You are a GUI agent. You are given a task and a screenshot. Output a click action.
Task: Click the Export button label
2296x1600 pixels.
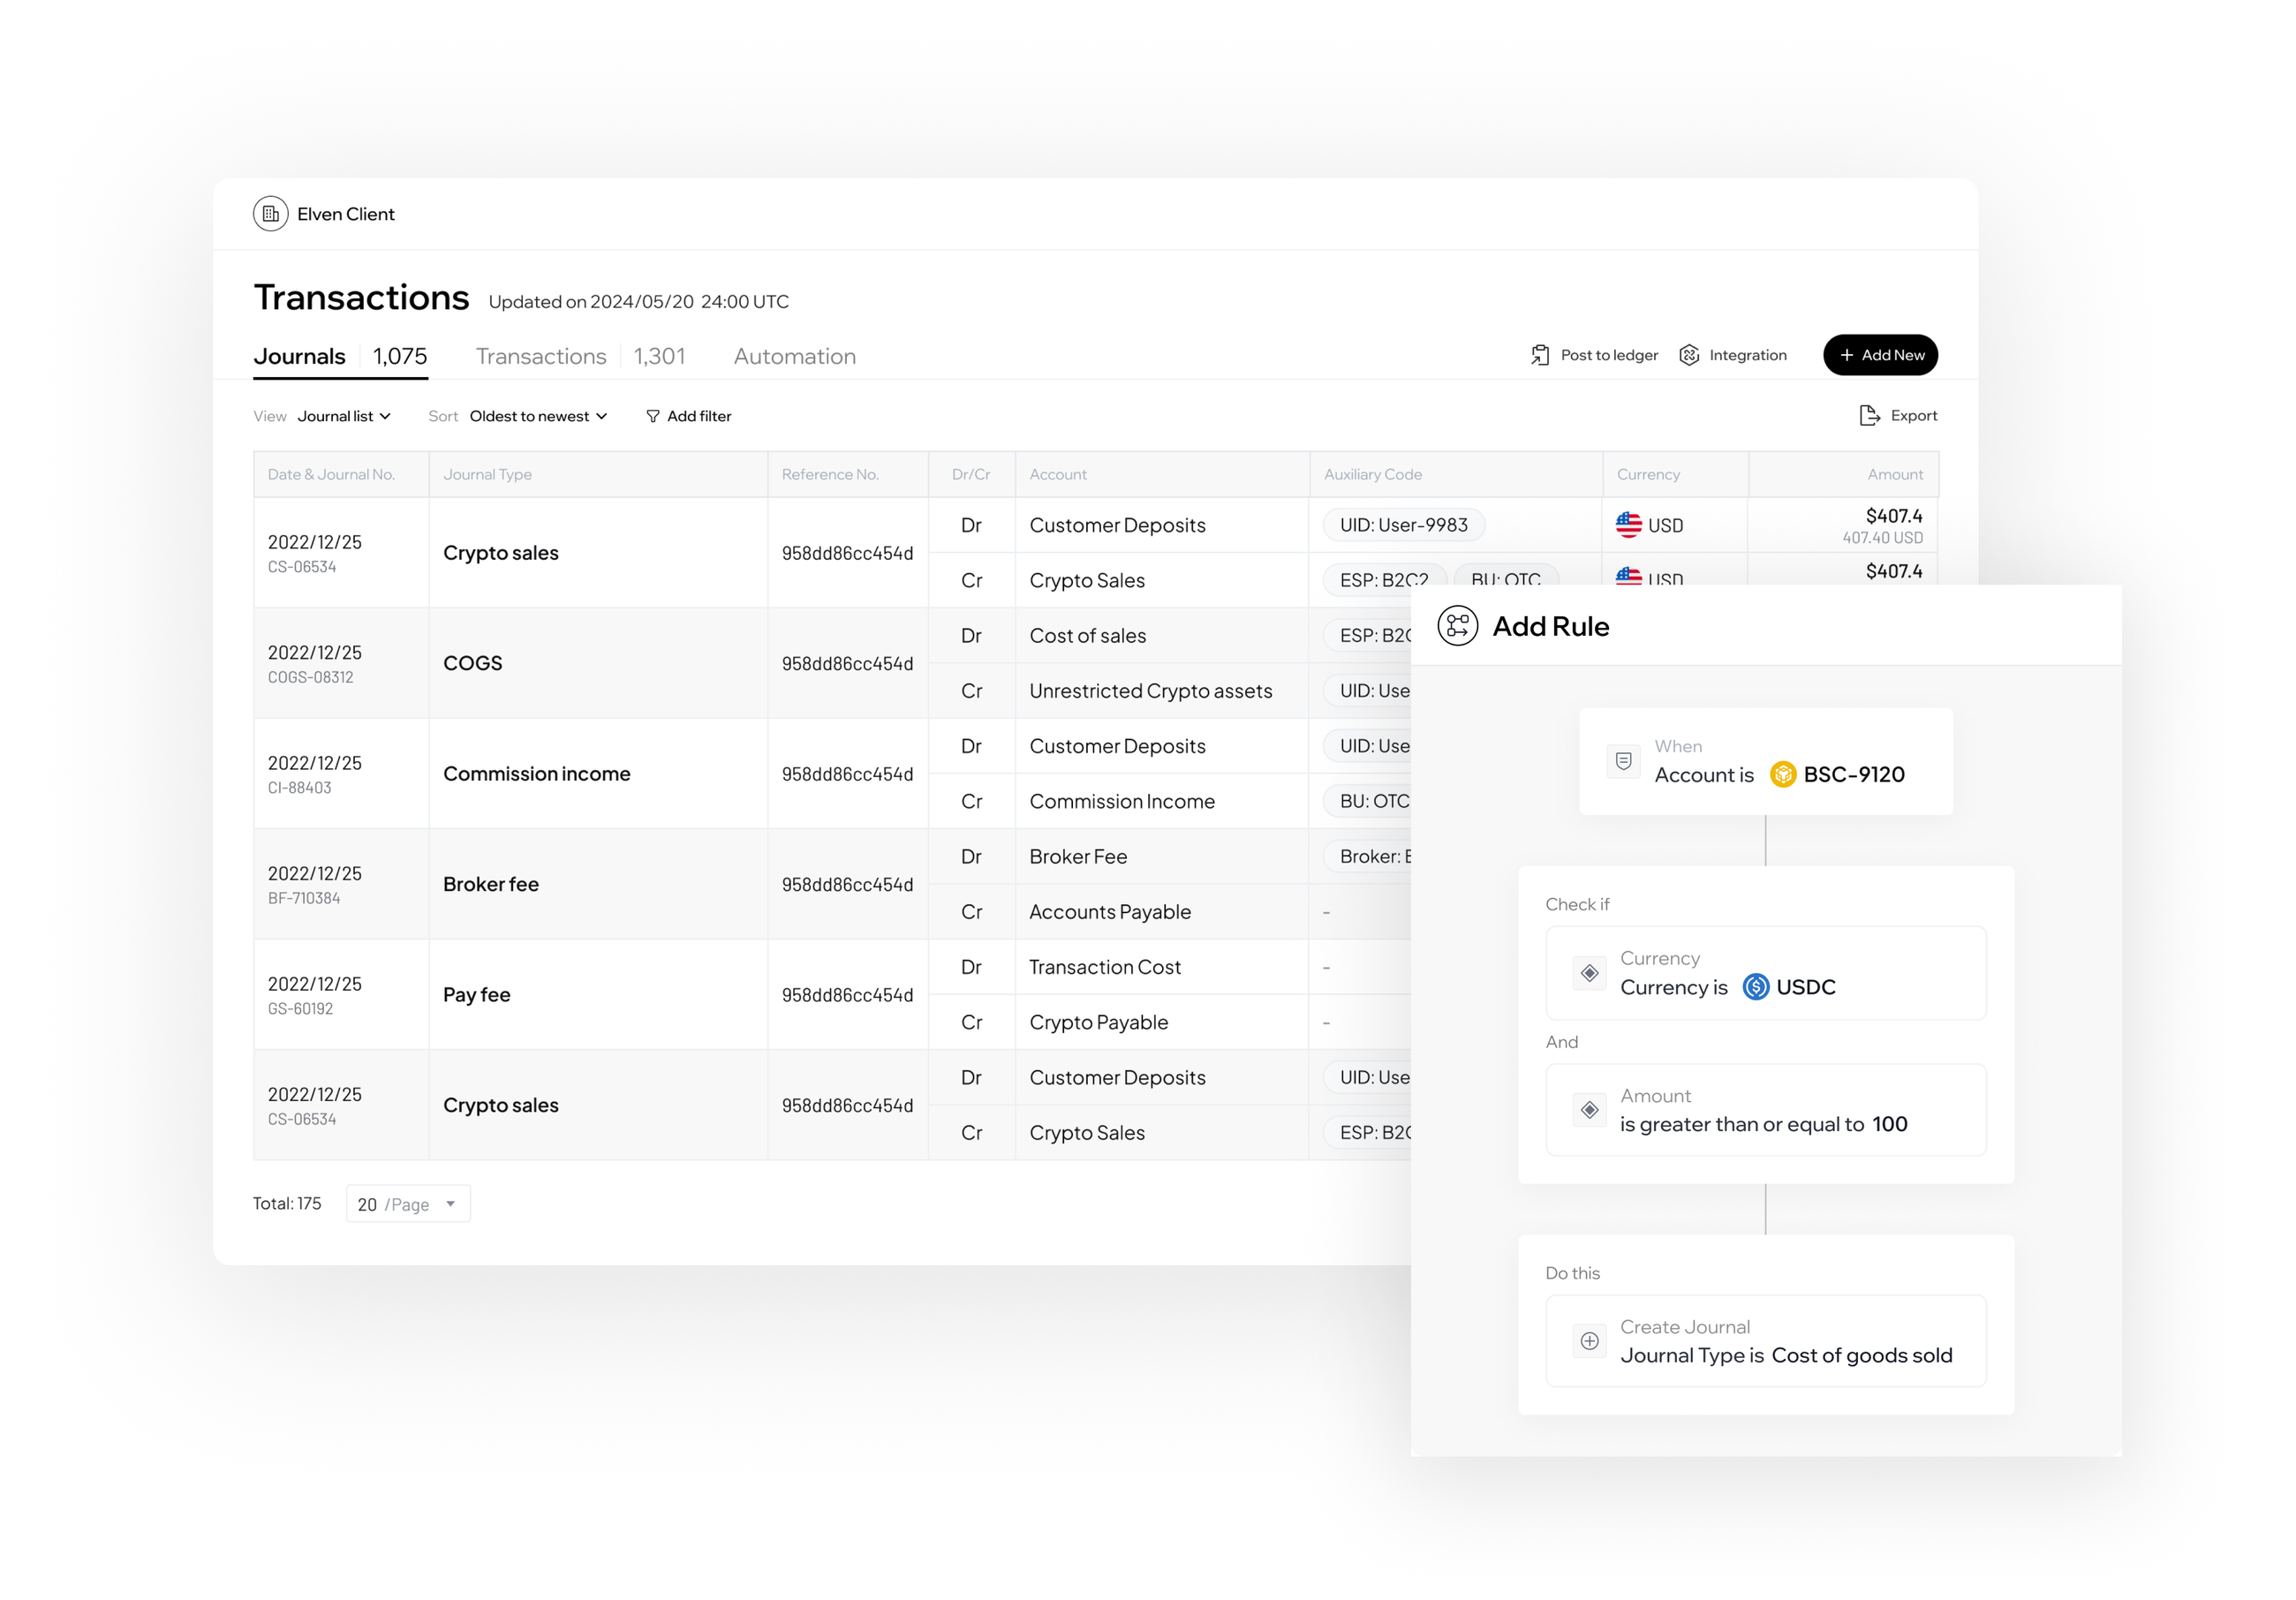1913,416
